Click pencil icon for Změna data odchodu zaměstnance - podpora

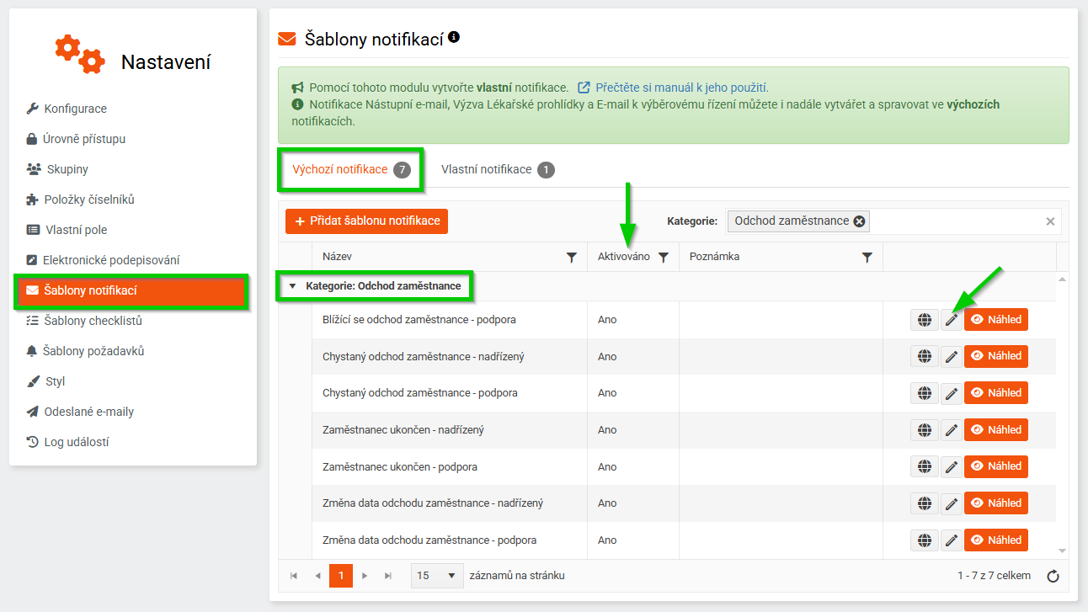(952, 540)
